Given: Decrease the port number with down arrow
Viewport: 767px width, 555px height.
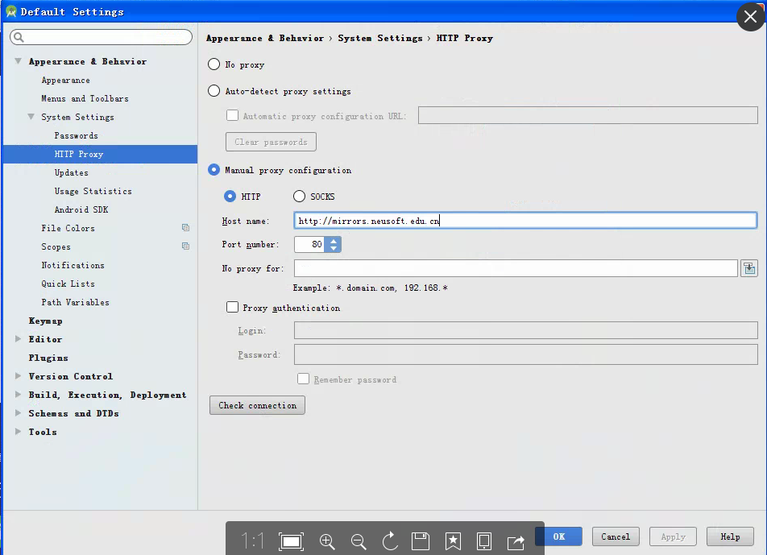Looking at the screenshot, I should click(334, 248).
